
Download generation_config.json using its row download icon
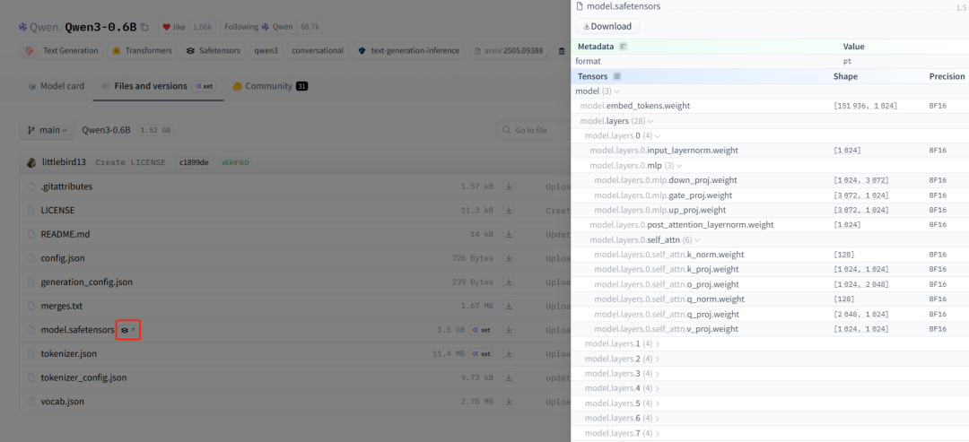(x=509, y=282)
